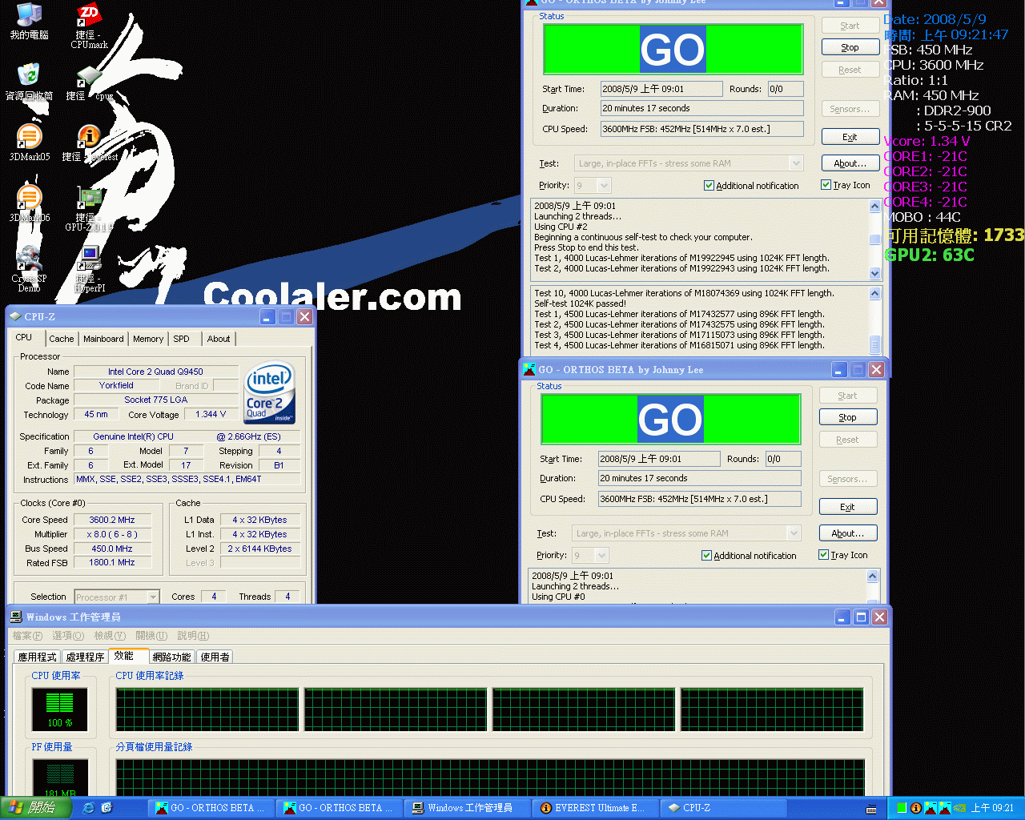Launch the CPUmark shortcut on the desktop
This screenshot has height=820, width=1025.
[x=89, y=26]
